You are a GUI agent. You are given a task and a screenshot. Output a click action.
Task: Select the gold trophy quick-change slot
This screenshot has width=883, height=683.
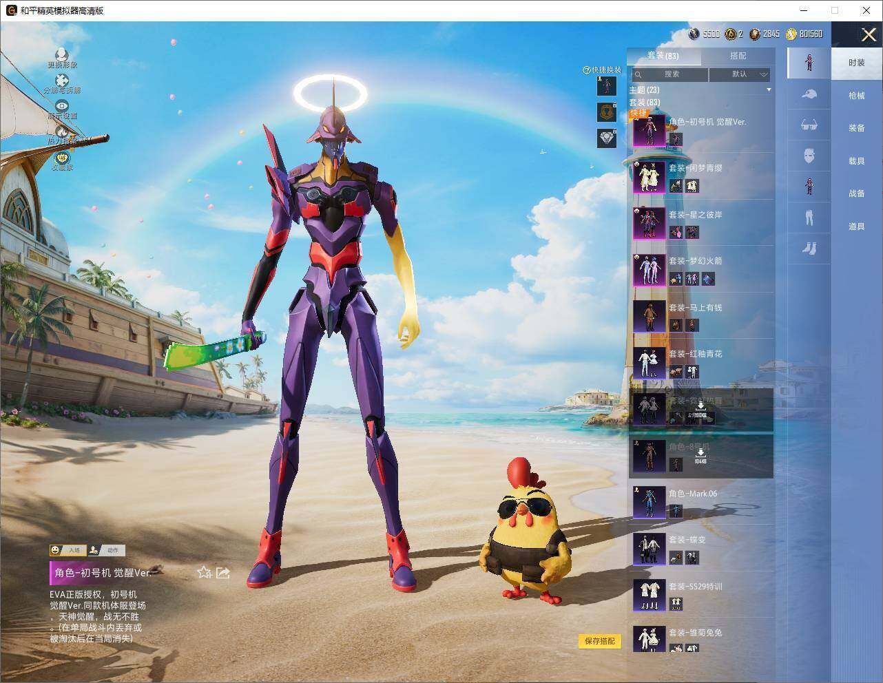606,112
